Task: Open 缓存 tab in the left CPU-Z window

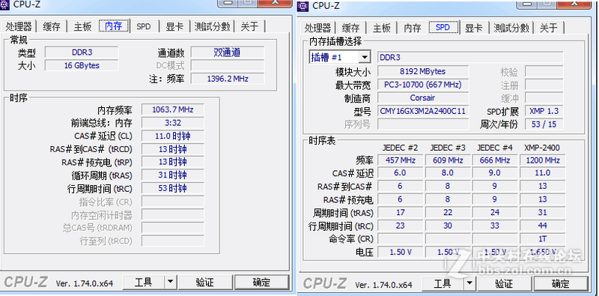Action: (52, 26)
